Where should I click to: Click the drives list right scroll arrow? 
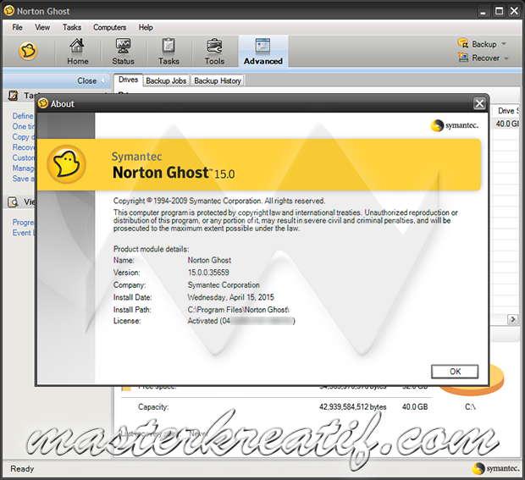pyautogui.click(x=512, y=319)
